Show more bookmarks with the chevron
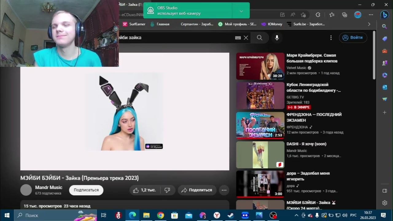The image size is (393, 221). tap(369, 24)
